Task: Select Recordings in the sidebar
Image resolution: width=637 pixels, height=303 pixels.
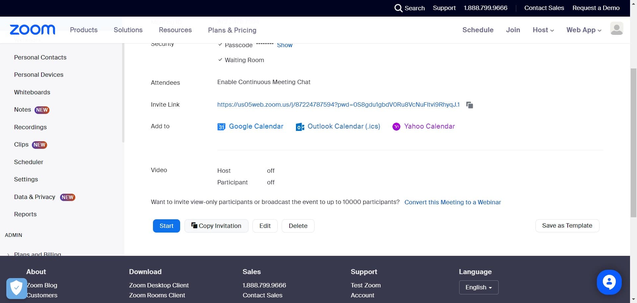Action: 30,127
